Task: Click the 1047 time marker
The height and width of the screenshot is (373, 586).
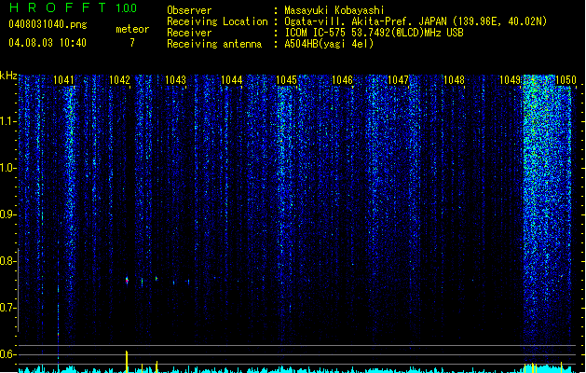Action: [399, 80]
